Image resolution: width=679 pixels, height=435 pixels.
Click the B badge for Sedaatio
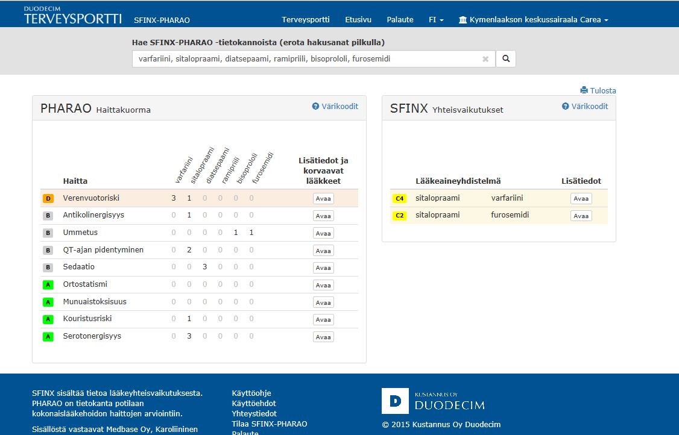click(x=48, y=268)
